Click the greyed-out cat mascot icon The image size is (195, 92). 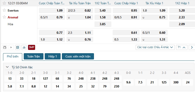click(5, 47)
